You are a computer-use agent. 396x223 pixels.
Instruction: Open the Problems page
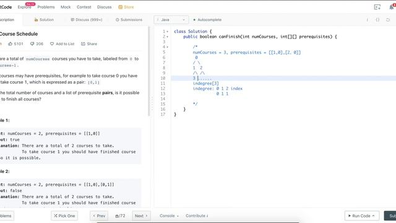(46, 7)
